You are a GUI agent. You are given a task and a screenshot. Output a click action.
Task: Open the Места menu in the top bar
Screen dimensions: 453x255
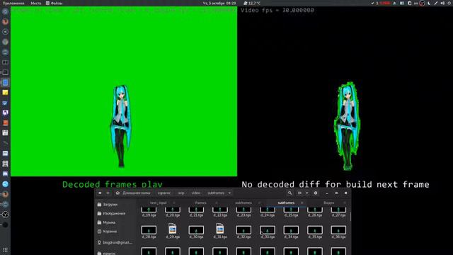coord(36,3)
